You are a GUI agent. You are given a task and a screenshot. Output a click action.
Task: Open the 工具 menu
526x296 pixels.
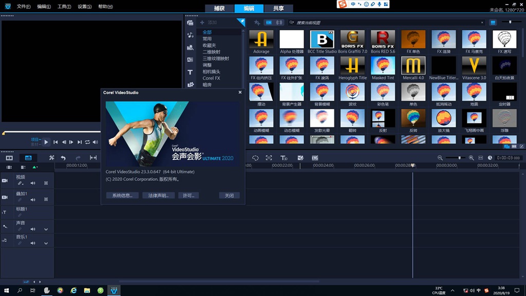click(64, 6)
